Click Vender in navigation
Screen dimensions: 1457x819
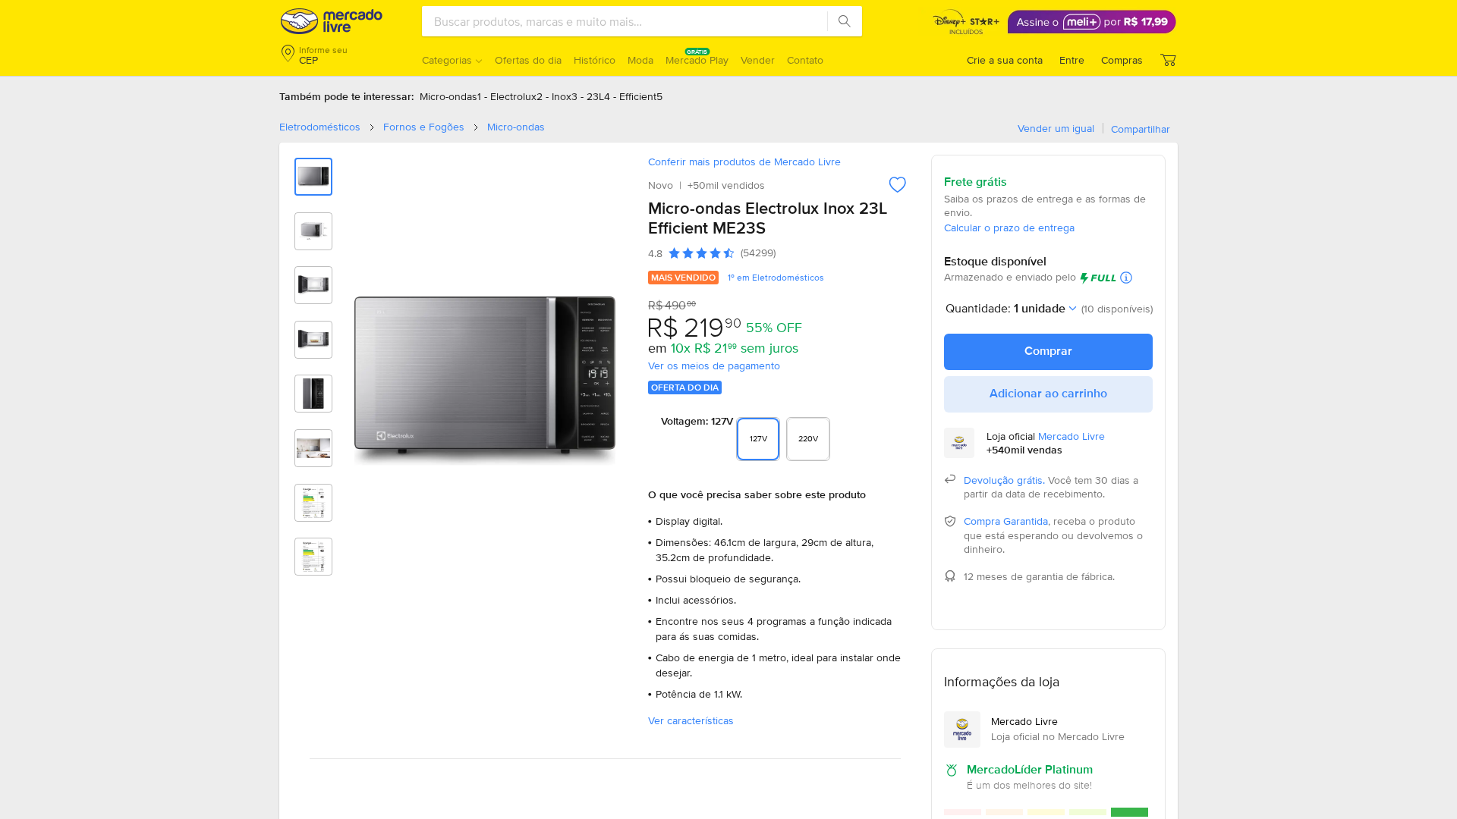click(x=757, y=61)
